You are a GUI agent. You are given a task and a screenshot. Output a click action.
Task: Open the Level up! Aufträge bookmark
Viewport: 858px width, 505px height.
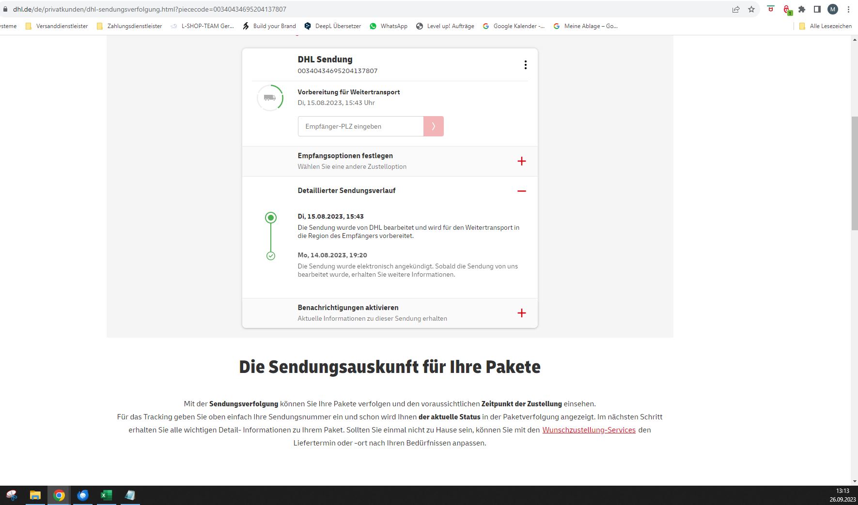pyautogui.click(x=445, y=26)
